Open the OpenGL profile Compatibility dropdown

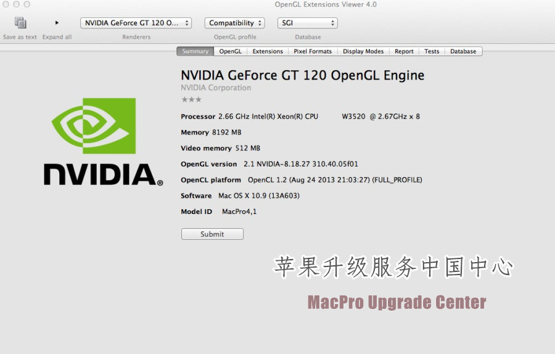click(x=235, y=23)
